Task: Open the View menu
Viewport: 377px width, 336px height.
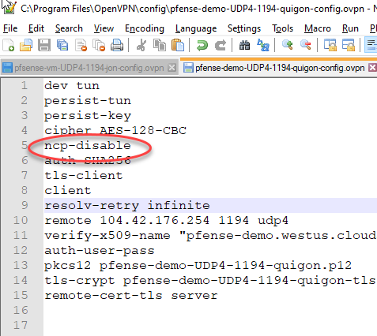Action: (x=104, y=28)
